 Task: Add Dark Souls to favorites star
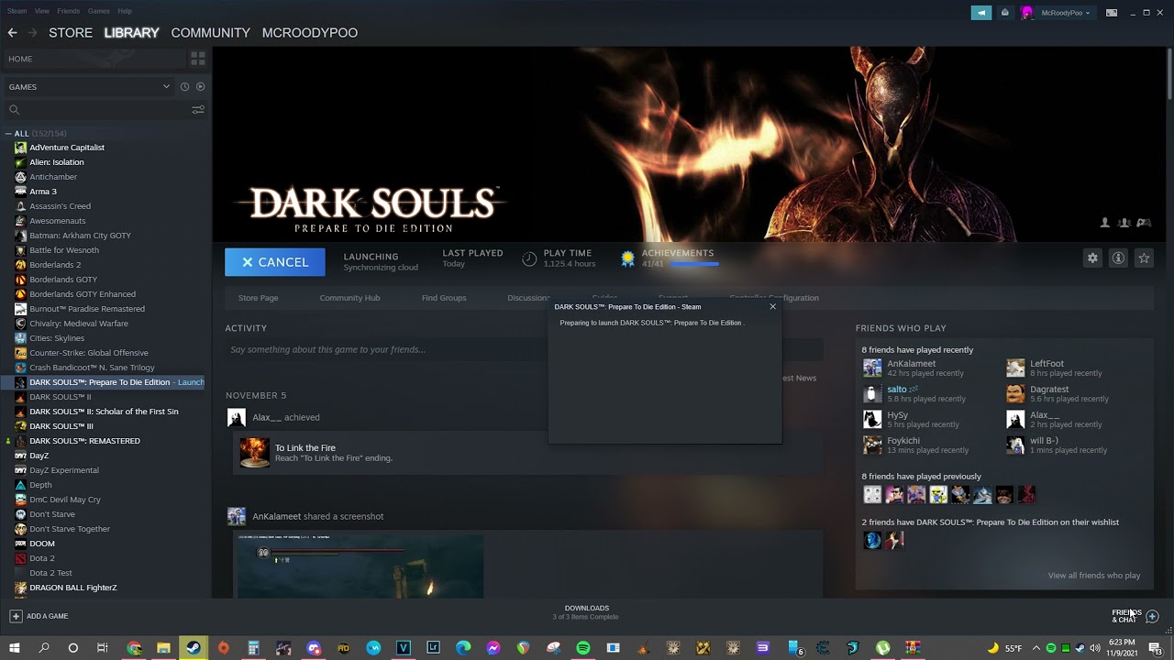pos(1144,258)
